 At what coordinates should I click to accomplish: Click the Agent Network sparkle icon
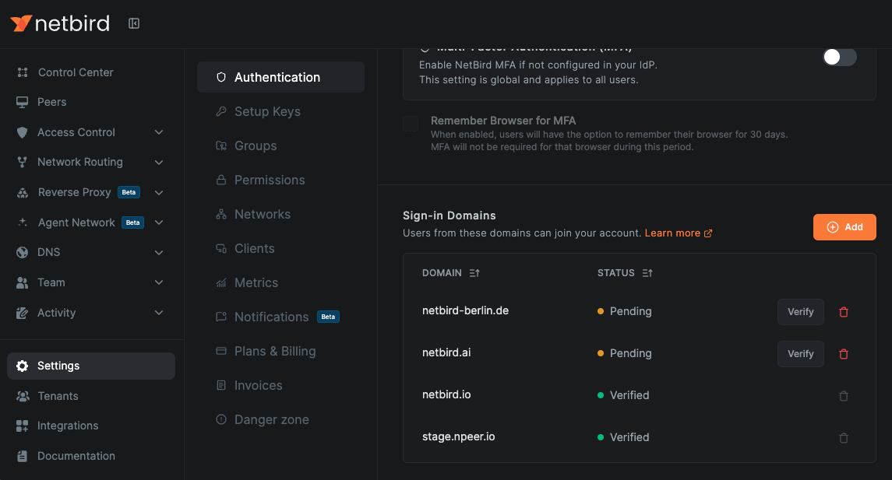pos(22,222)
